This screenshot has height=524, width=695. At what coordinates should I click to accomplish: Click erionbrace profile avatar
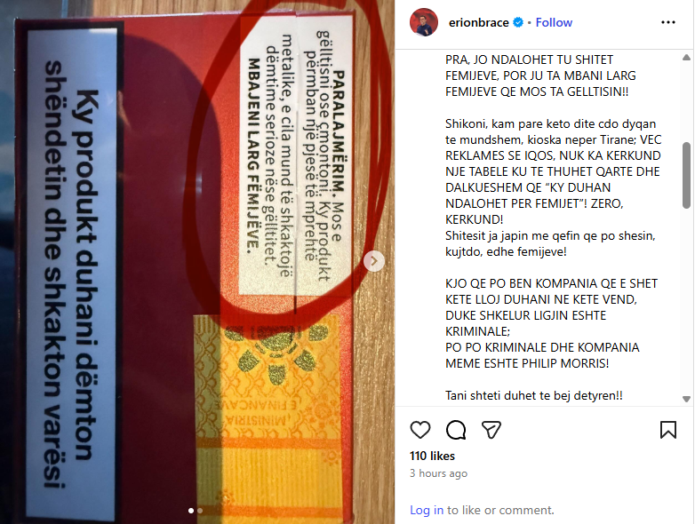point(424,22)
